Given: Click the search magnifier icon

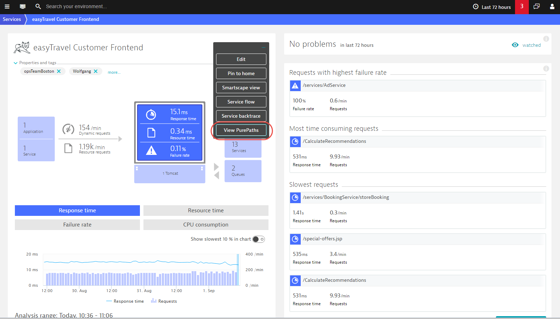Looking at the screenshot, I should point(38,6).
